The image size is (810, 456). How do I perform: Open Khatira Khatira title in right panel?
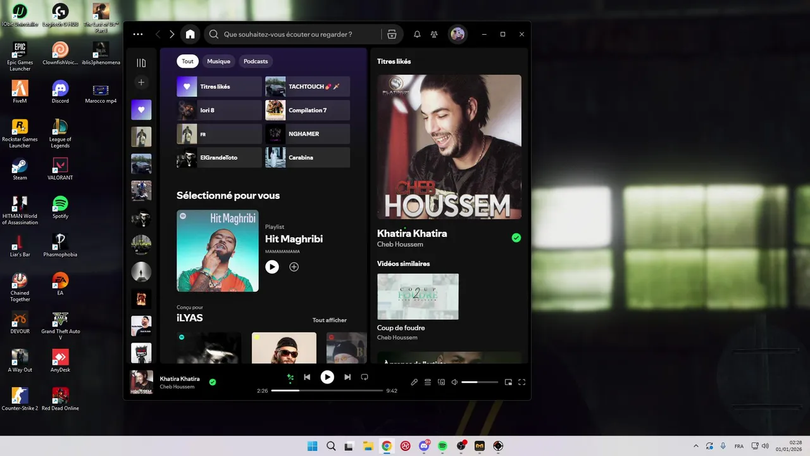coord(412,233)
